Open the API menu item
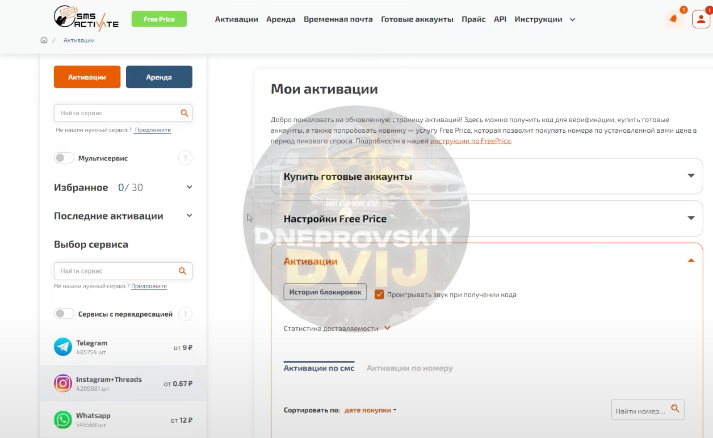713x438 pixels. point(500,19)
